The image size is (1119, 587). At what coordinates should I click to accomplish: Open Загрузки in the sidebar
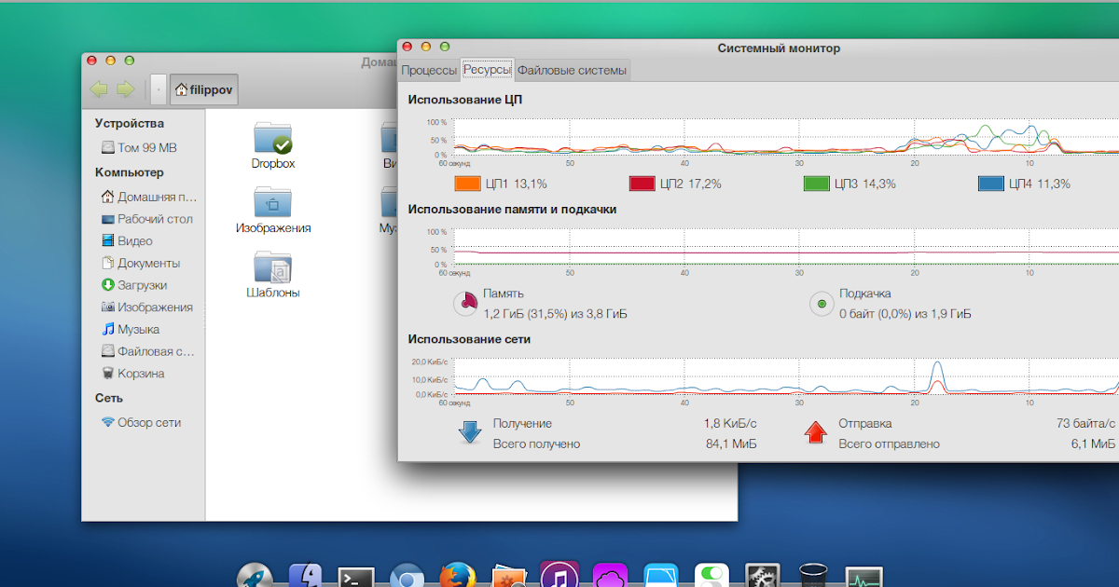(x=134, y=285)
